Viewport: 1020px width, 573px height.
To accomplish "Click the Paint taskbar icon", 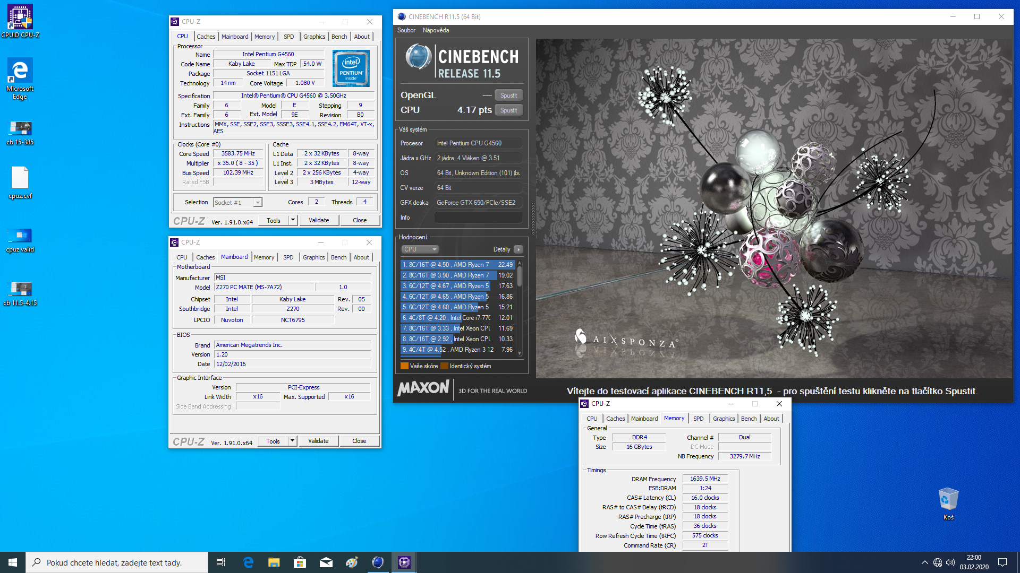I will [352, 562].
